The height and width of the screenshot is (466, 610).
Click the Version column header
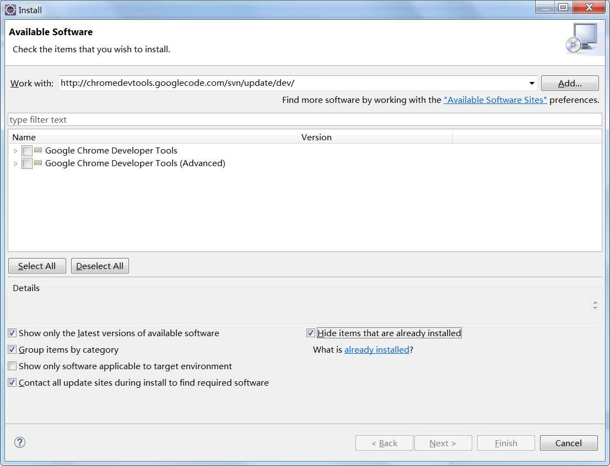375,137
